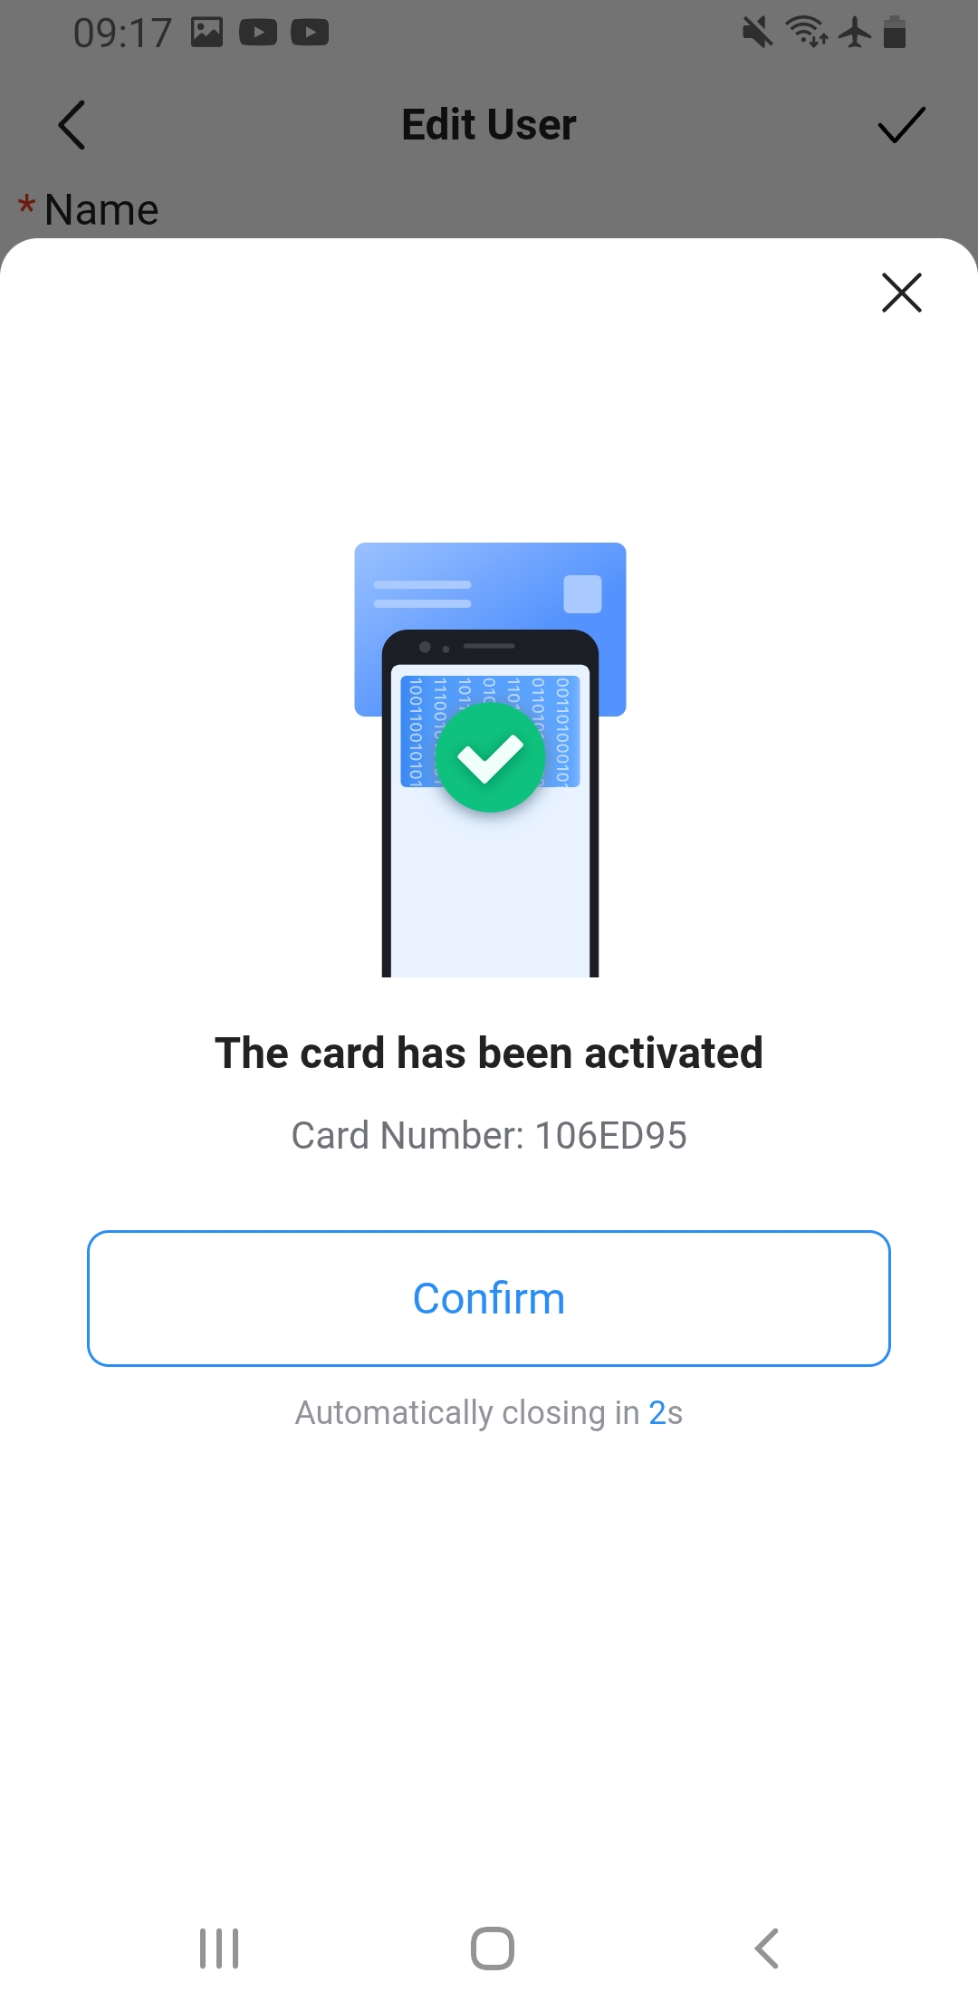This screenshot has height=2011, width=978.
Task: Tap the card has been activated heading
Action: point(489,1053)
